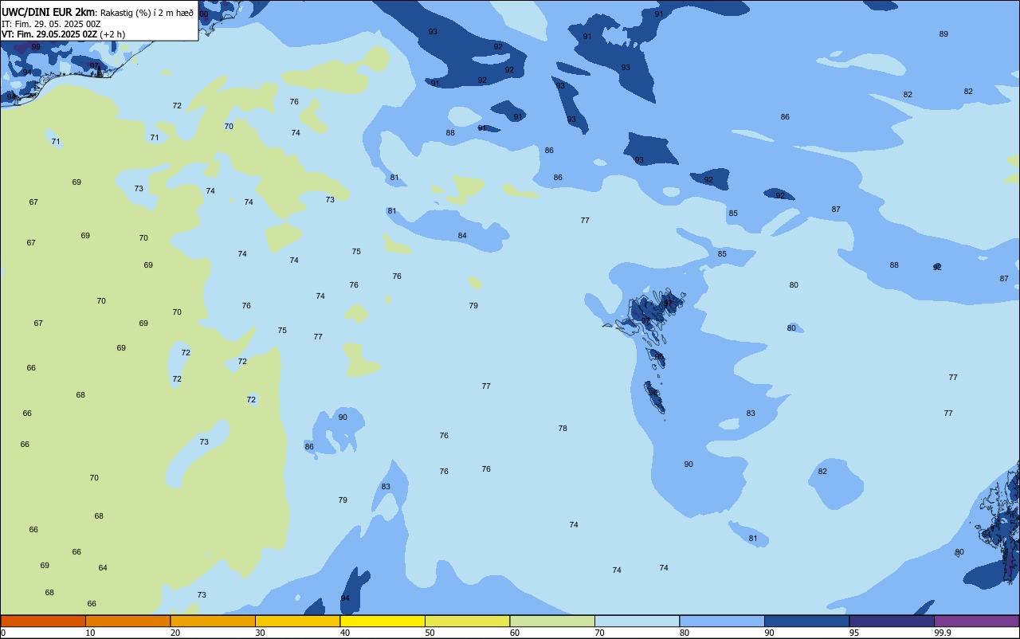The width and height of the screenshot is (1020, 639).
Task: Click the legend tick label 50
Action: (430, 633)
